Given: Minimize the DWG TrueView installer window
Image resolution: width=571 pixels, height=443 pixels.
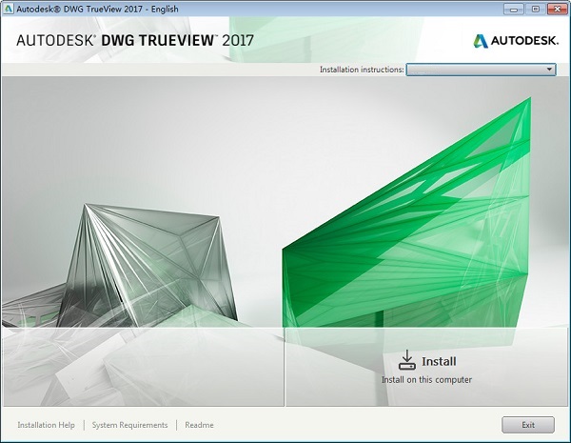Looking at the screenshot, I should pos(512,8).
